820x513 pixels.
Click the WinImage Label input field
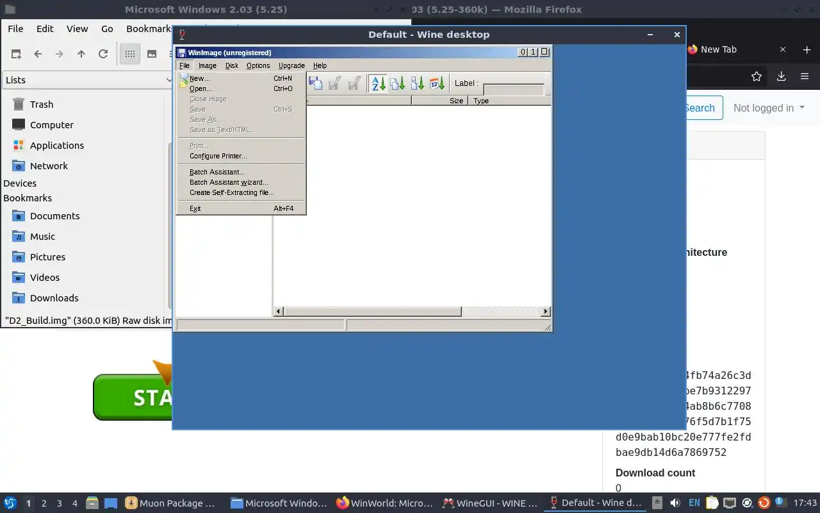click(514, 90)
